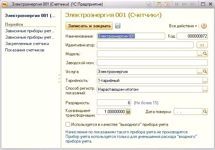Click the Разрядность field showing 6
Image resolution: width=215 pixels, height=150 pixels.
[114, 102]
